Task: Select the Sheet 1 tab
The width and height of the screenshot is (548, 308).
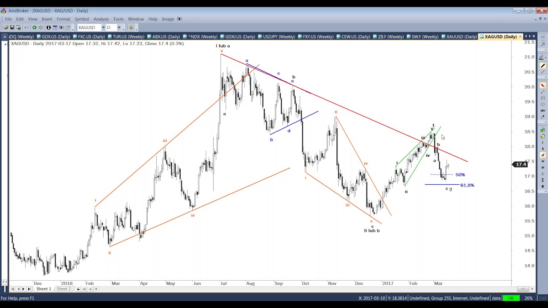Action: coord(44,289)
